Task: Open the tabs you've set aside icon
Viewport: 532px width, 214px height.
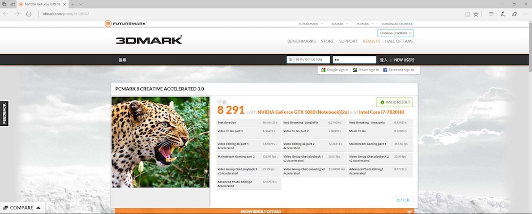Action: pyautogui.click(x=4, y=4)
